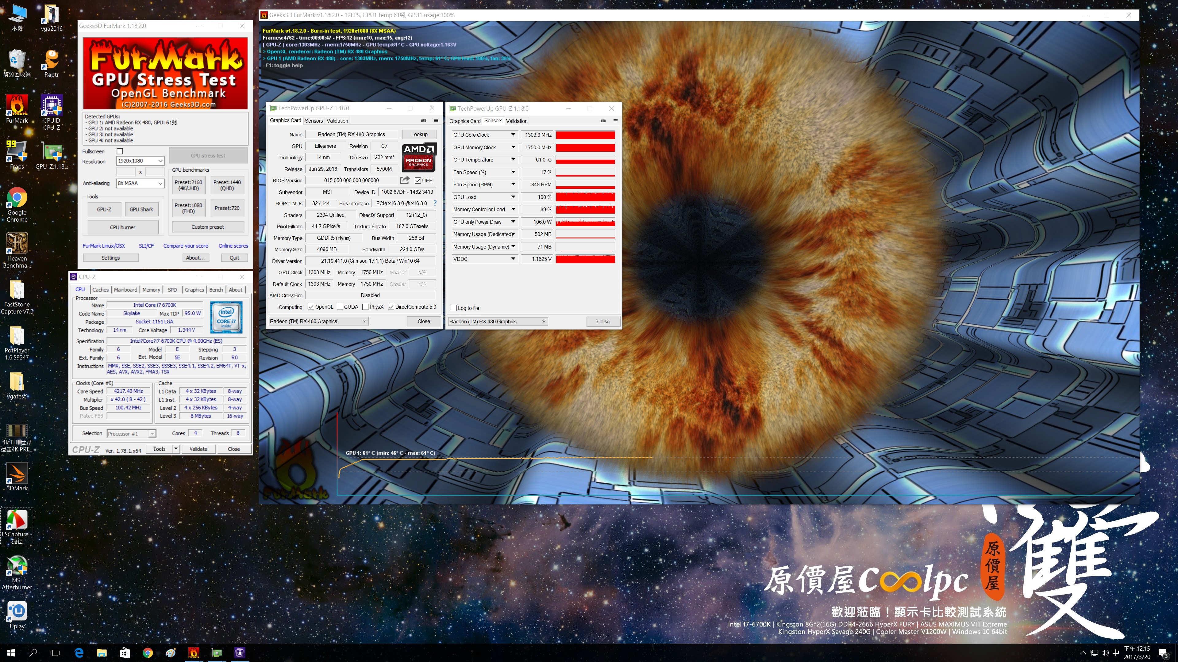Open the 3DMark desktop shortcut
The width and height of the screenshot is (1178, 662).
17,477
